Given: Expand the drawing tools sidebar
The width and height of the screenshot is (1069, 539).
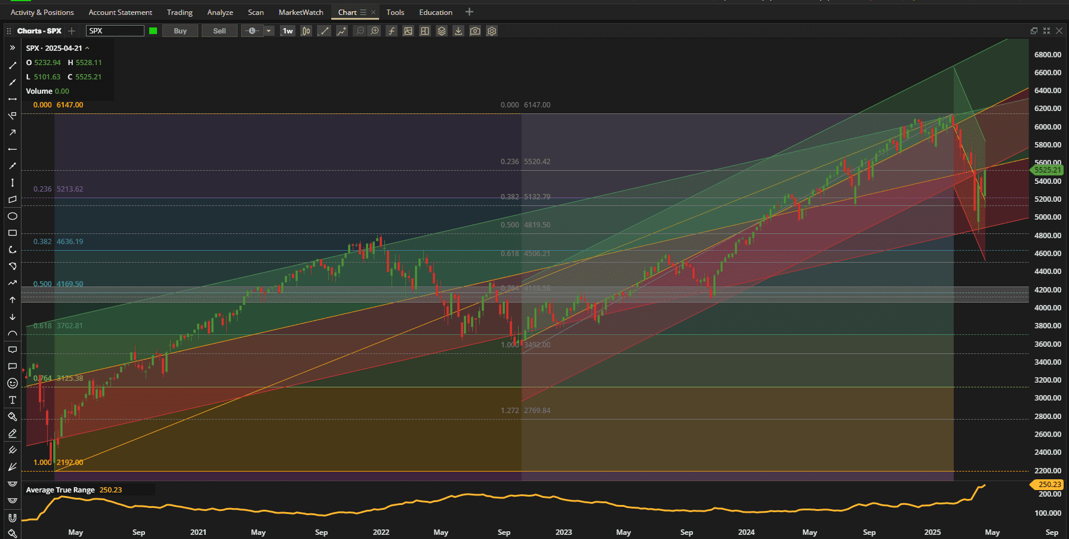Looking at the screenshot, I should [12, 48].
